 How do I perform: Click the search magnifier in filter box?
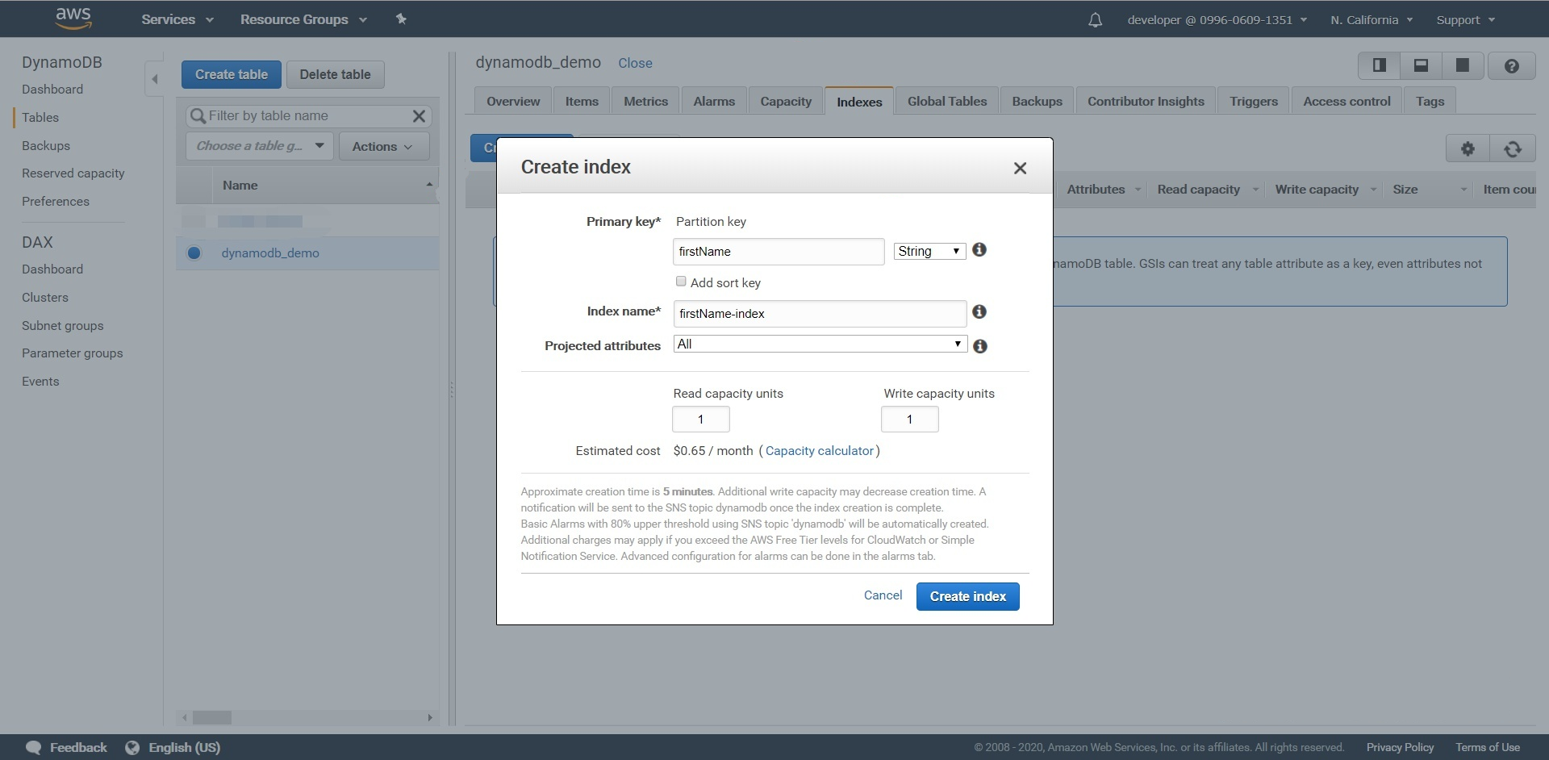click(x=198, y=116)
